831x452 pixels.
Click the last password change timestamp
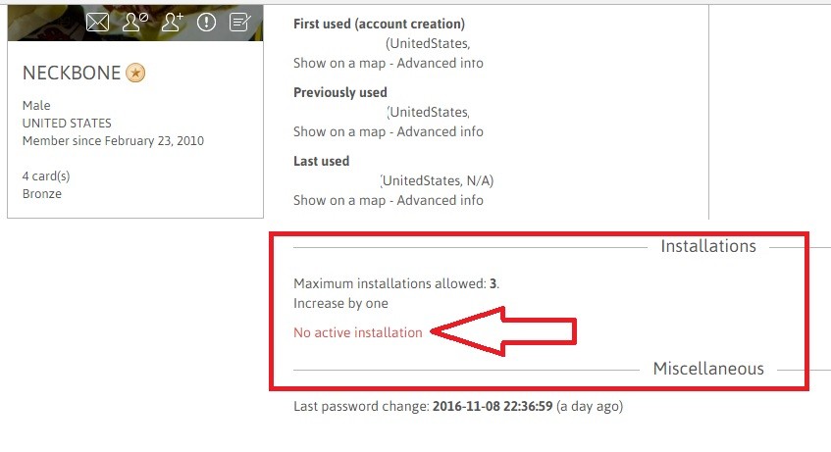pyautogui.click(x=493, y=405)
